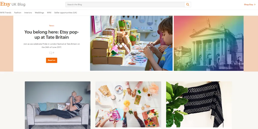This screenshot has width=258, height=129.
Task: Open the Tate Britain pop-up article title
Action: (x=52, y=35)
